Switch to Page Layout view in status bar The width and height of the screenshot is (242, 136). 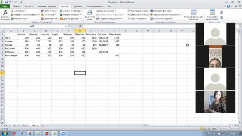pos(205,128)
